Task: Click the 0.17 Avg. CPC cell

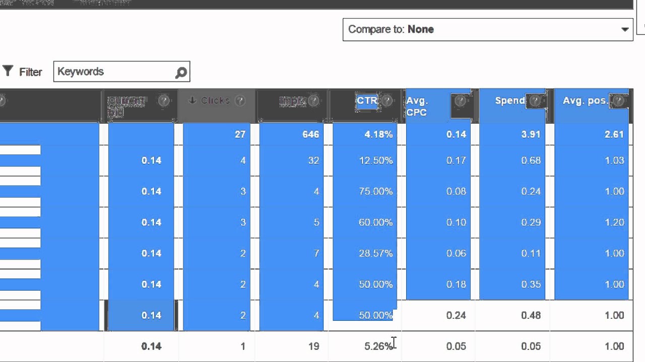Action: click(x=456, y=160)
